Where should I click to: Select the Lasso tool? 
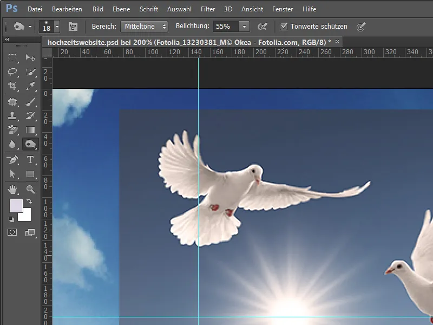[x=12, y=72]
